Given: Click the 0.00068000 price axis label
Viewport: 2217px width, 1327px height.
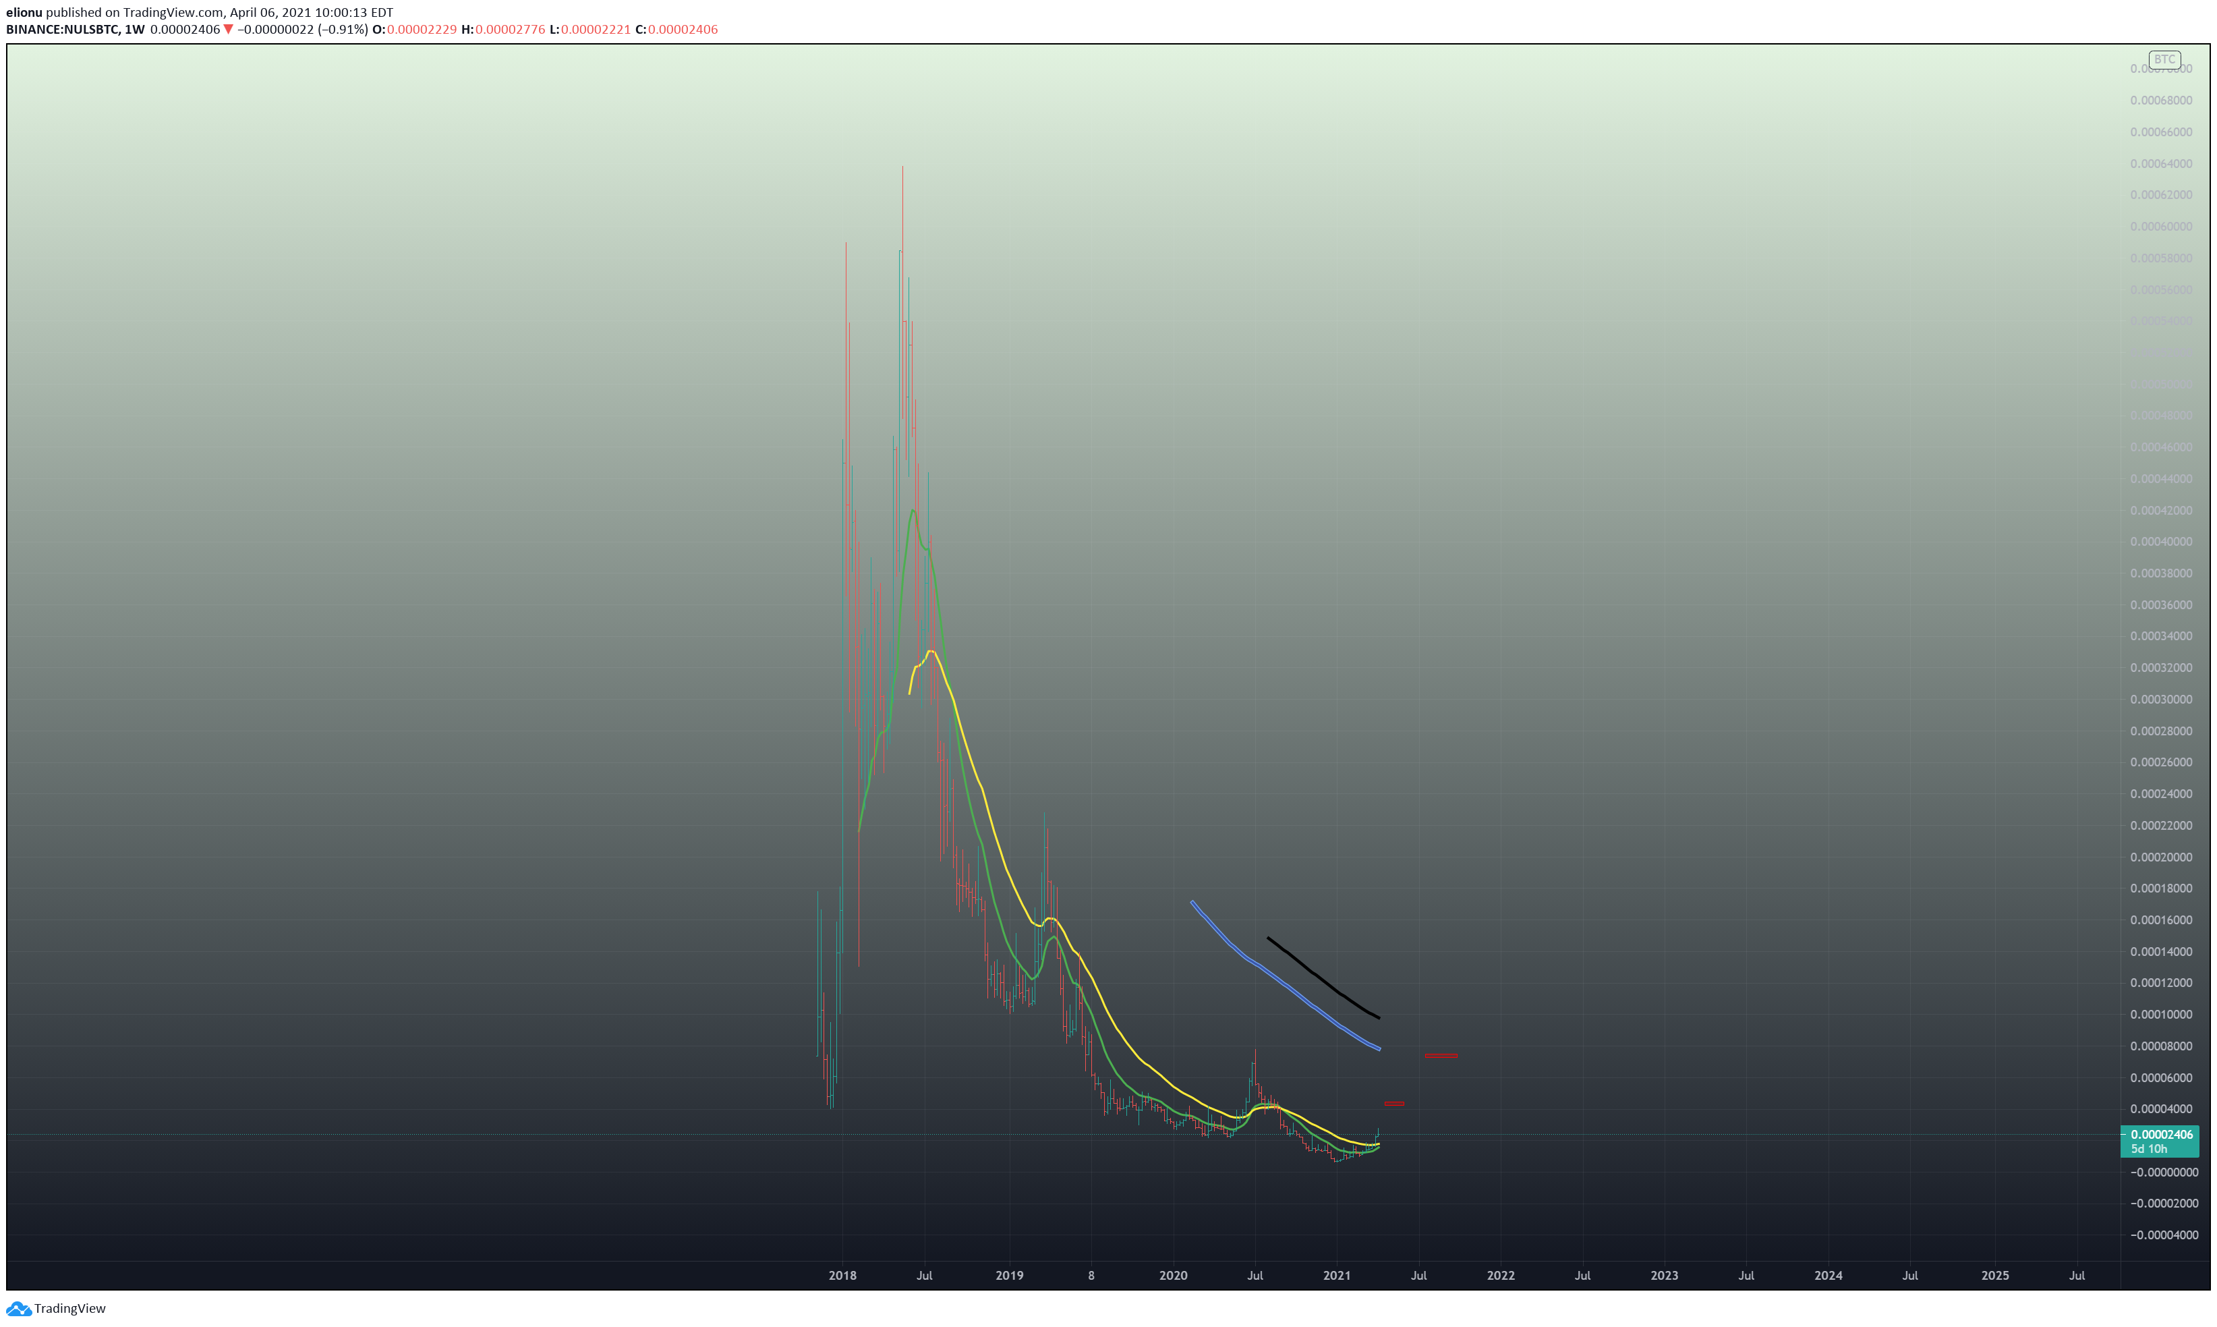Looking at the screenshot, I should (2160, 100).
